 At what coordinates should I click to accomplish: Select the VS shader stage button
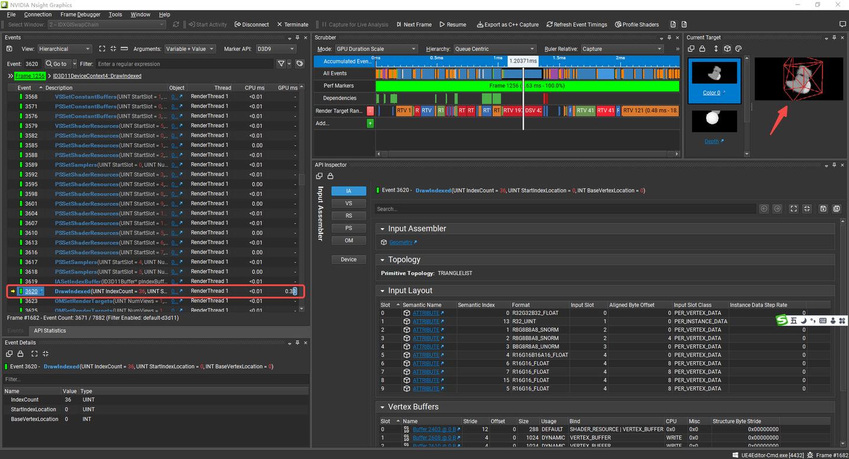click(348, 203)
